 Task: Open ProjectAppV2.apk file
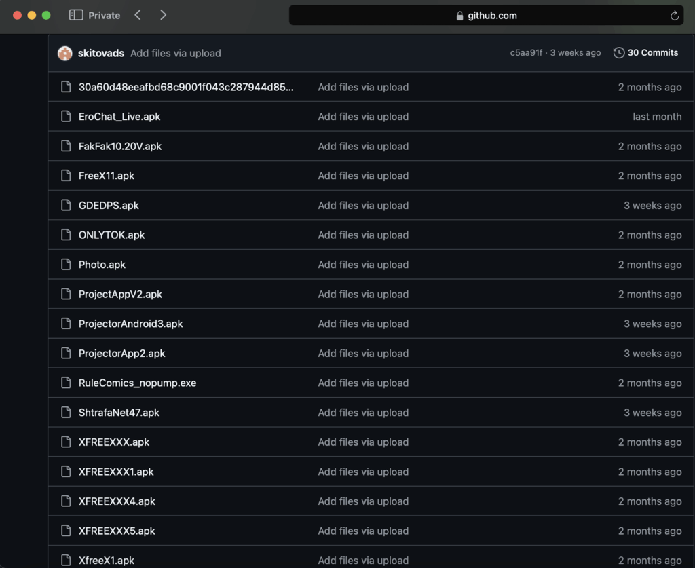[x=120, y=295]
